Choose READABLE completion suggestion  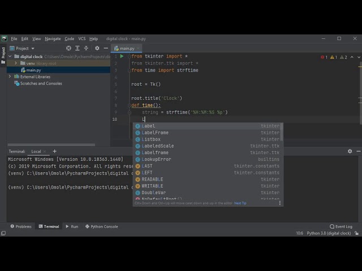(208, 180)
